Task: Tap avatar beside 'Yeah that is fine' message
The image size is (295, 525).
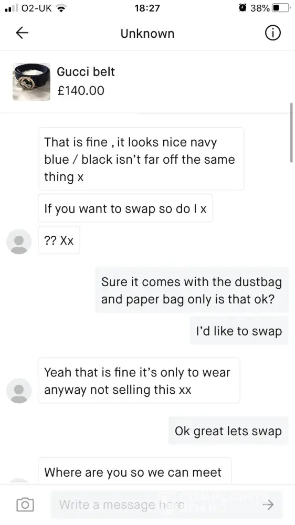Action: click(19, 391)
